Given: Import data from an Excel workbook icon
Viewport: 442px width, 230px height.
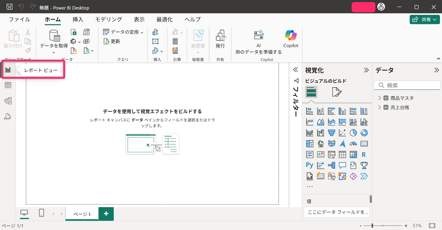Looking at the screenshot, I should tap(73, 32).
